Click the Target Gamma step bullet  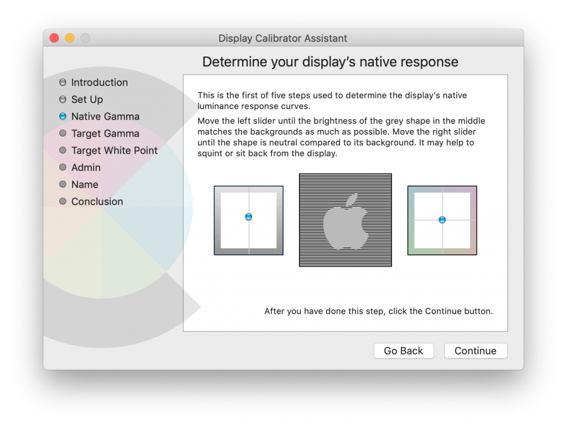tap(63, 134)
